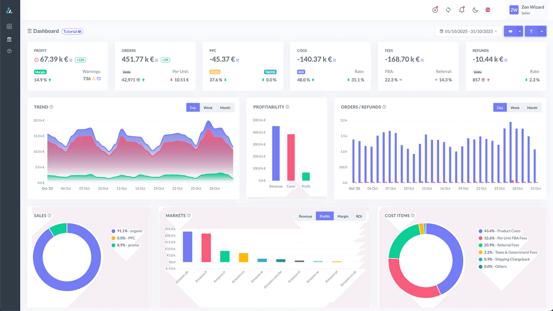Switch Markets chart to ROI
This screenshot has width=553, height=311.
tap(358, 216)
